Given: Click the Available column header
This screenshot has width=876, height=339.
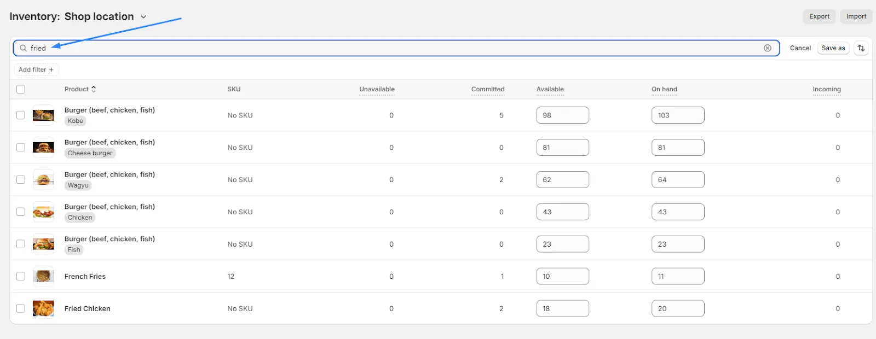Looking at the screenshot, I should point(550,89).
